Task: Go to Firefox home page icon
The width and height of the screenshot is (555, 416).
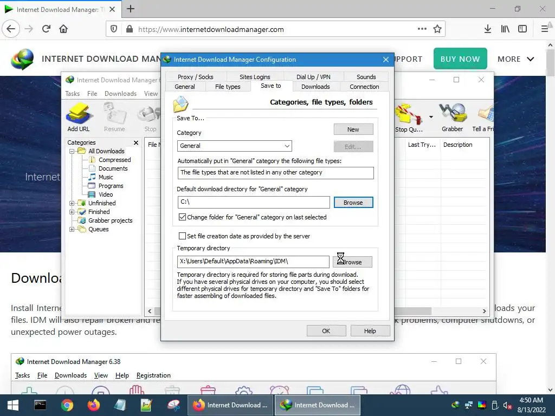Action: (63, 29)
